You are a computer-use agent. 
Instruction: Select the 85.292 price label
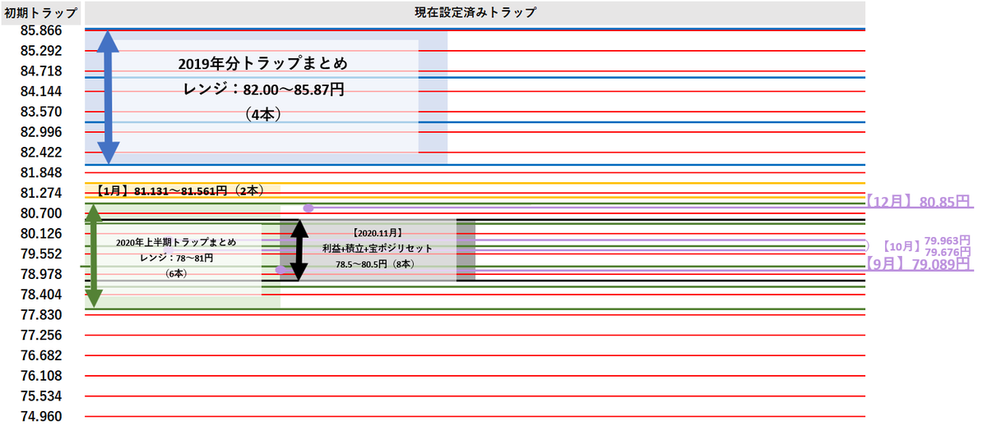click(40, 51)
